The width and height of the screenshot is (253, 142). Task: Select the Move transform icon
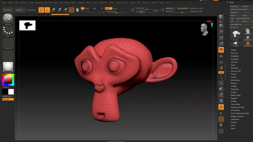pos(53,10)
